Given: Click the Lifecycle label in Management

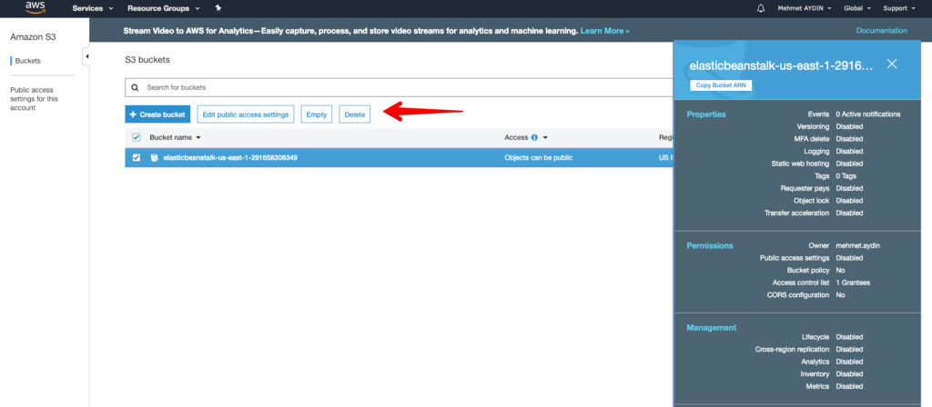Looking at the screenshot, I should [x=815, y=337].
